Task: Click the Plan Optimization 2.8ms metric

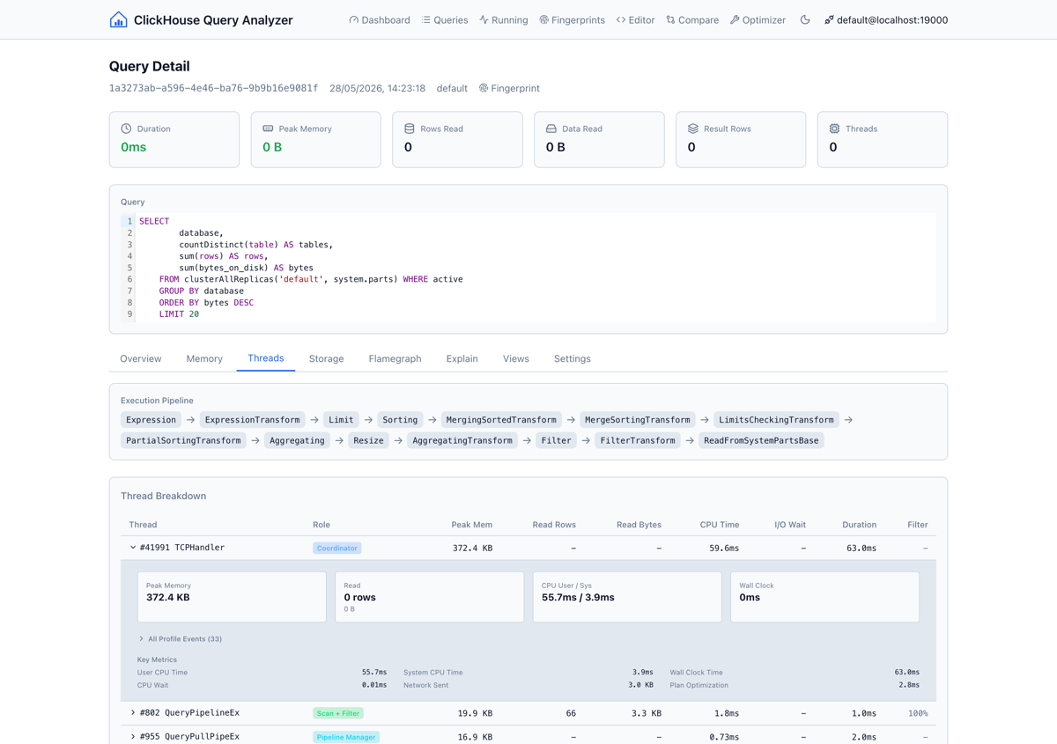Action: pos(795,685)
